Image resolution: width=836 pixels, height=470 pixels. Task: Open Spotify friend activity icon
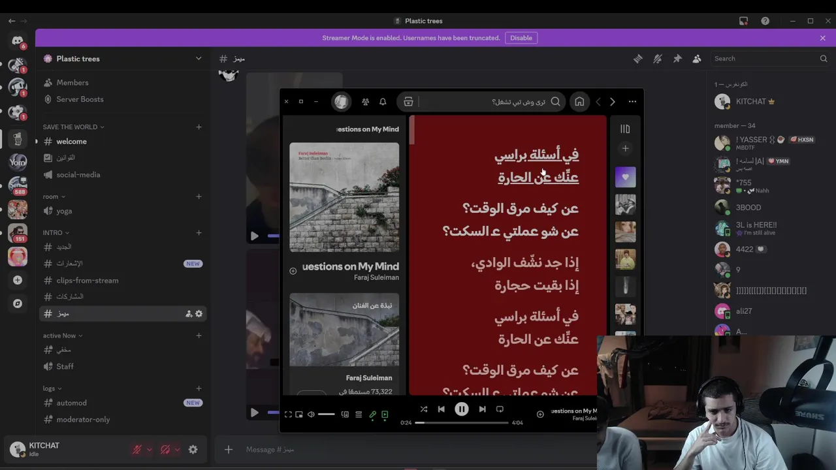click(365, 101)
